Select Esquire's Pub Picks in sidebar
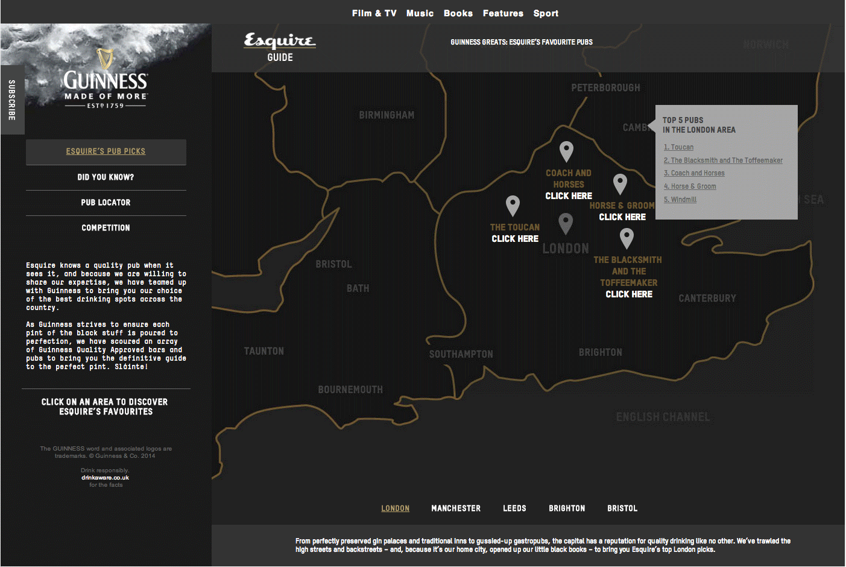Viewport: 846px width, 567px height. [106, 151]
